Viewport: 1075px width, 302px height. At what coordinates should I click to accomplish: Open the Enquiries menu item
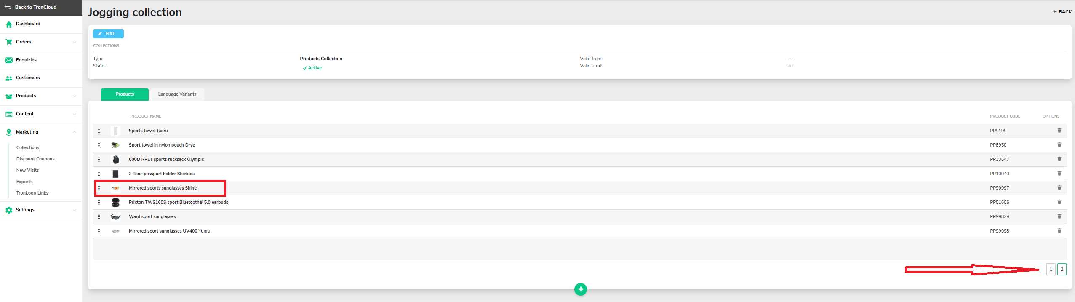pos(26,60)
